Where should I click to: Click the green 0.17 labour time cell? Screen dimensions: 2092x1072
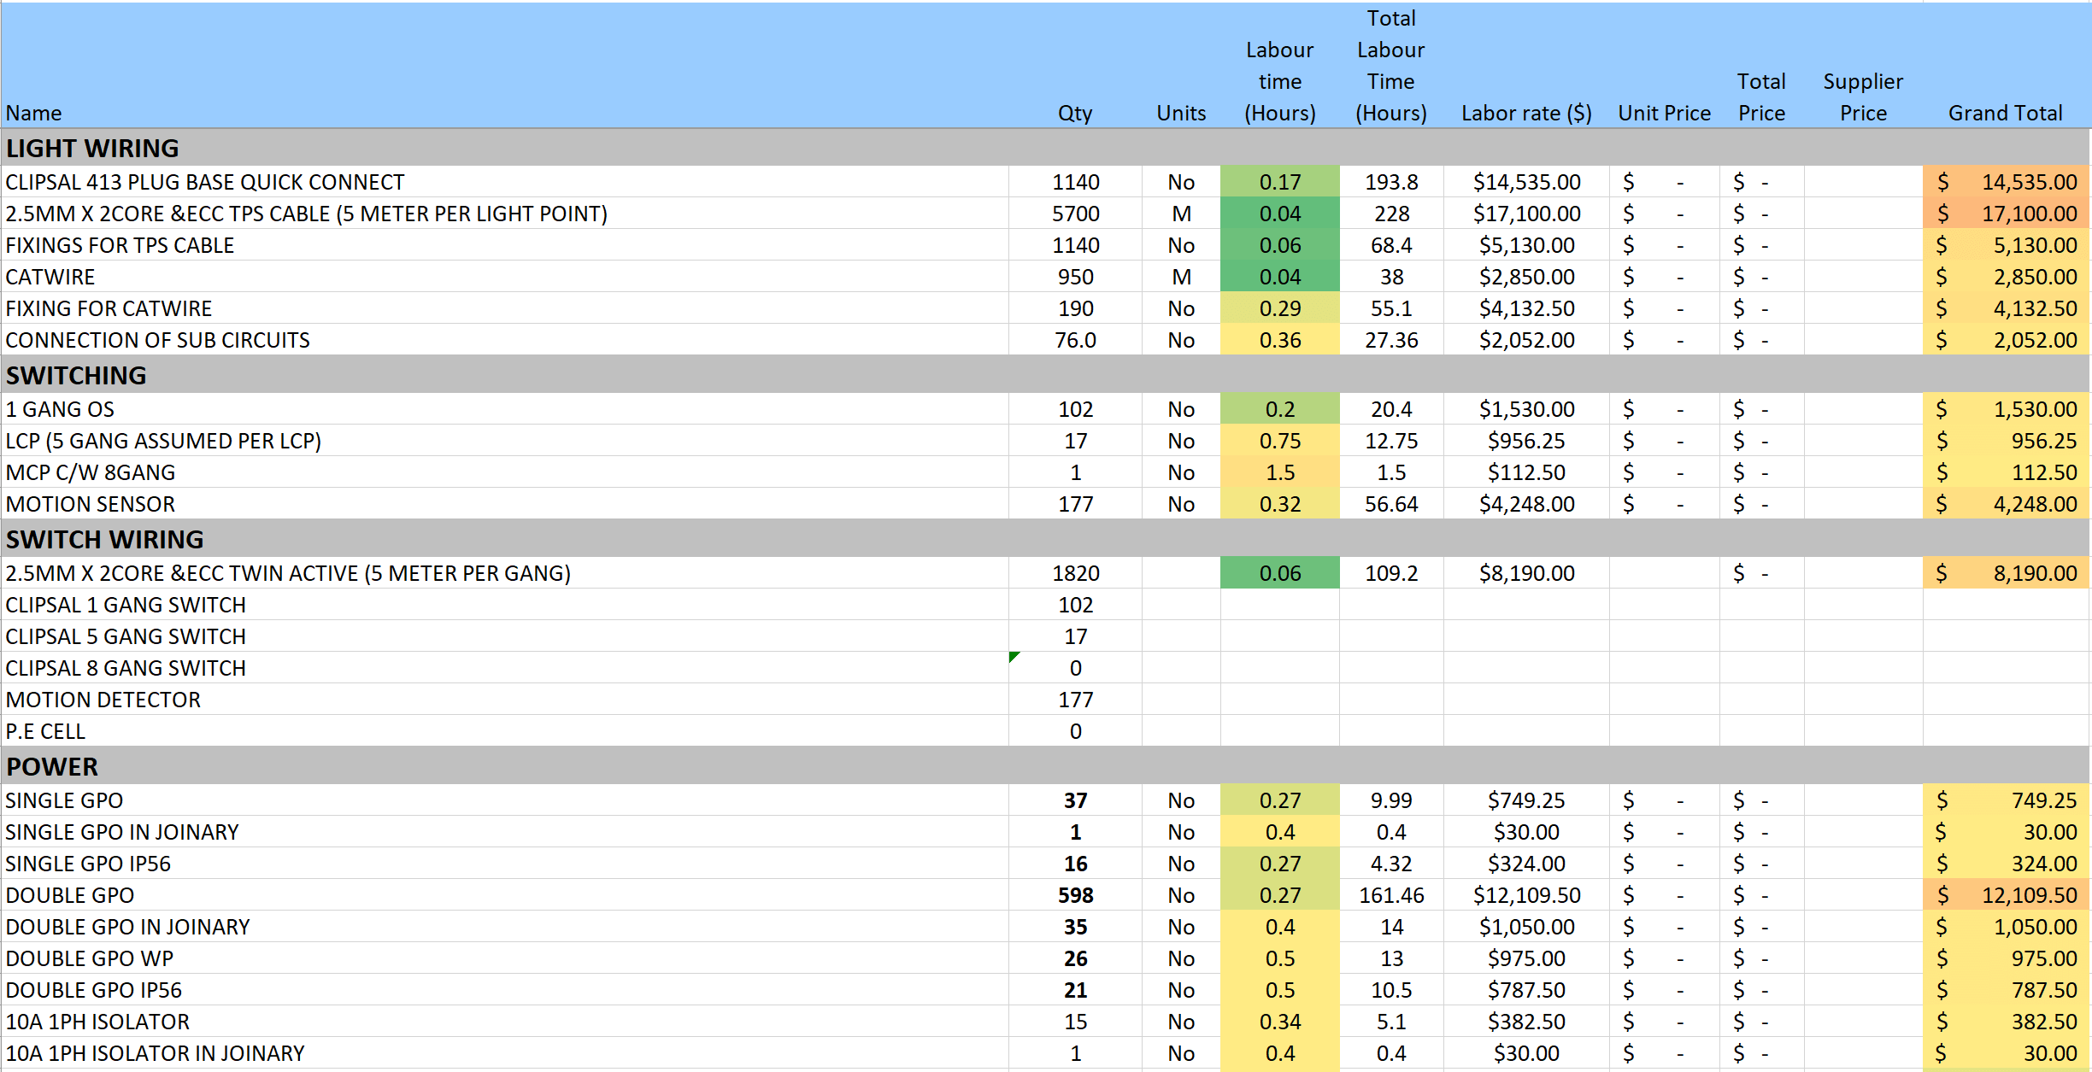(1279, 182)
